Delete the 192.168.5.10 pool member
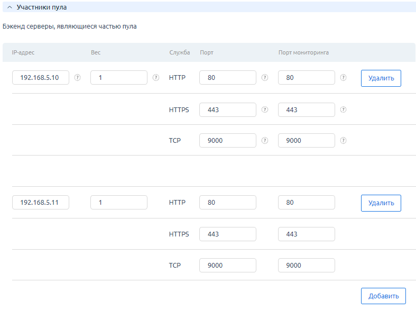This screenshot has width=416, height=310. [x=381, y=78]
